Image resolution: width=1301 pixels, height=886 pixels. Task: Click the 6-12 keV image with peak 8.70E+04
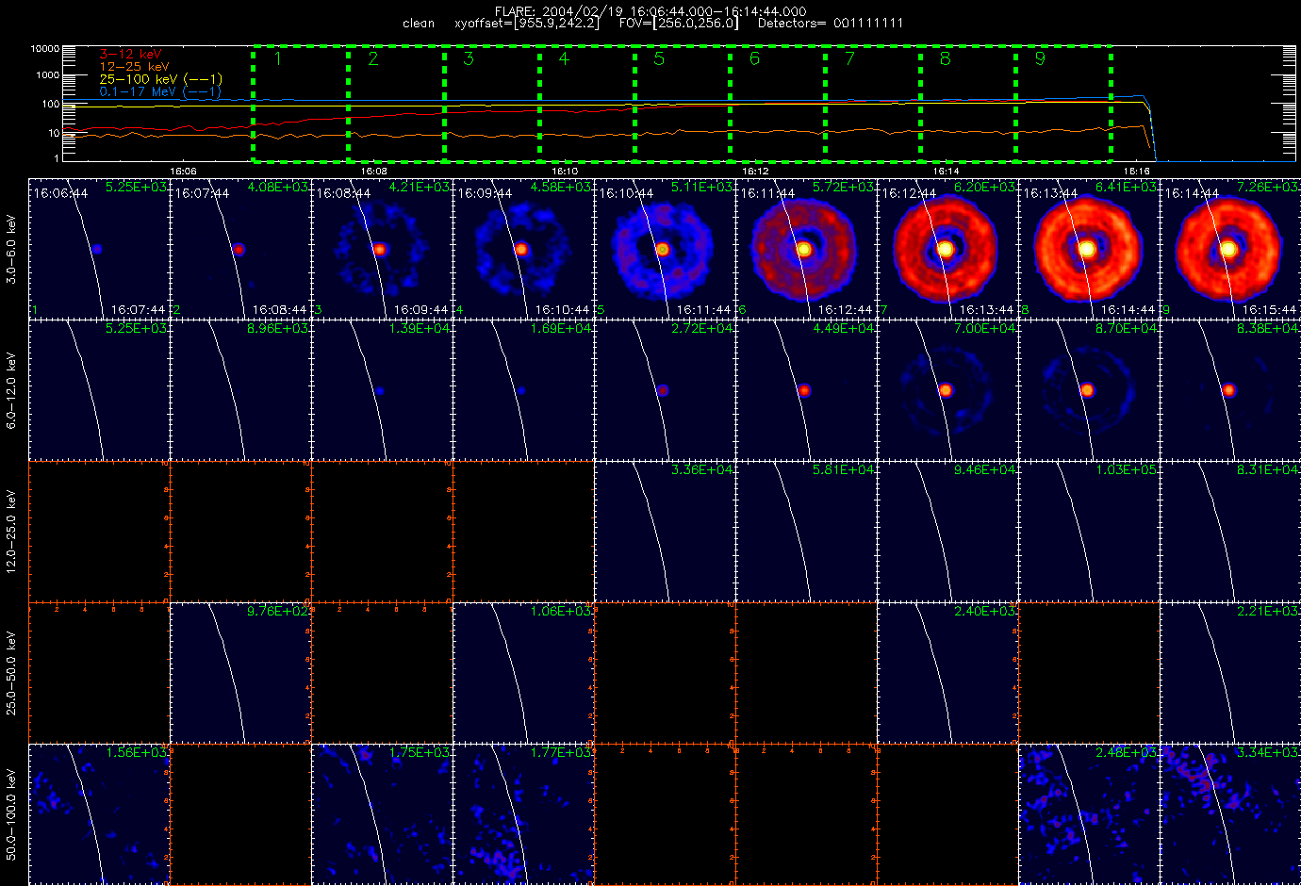click(1090, 390)
